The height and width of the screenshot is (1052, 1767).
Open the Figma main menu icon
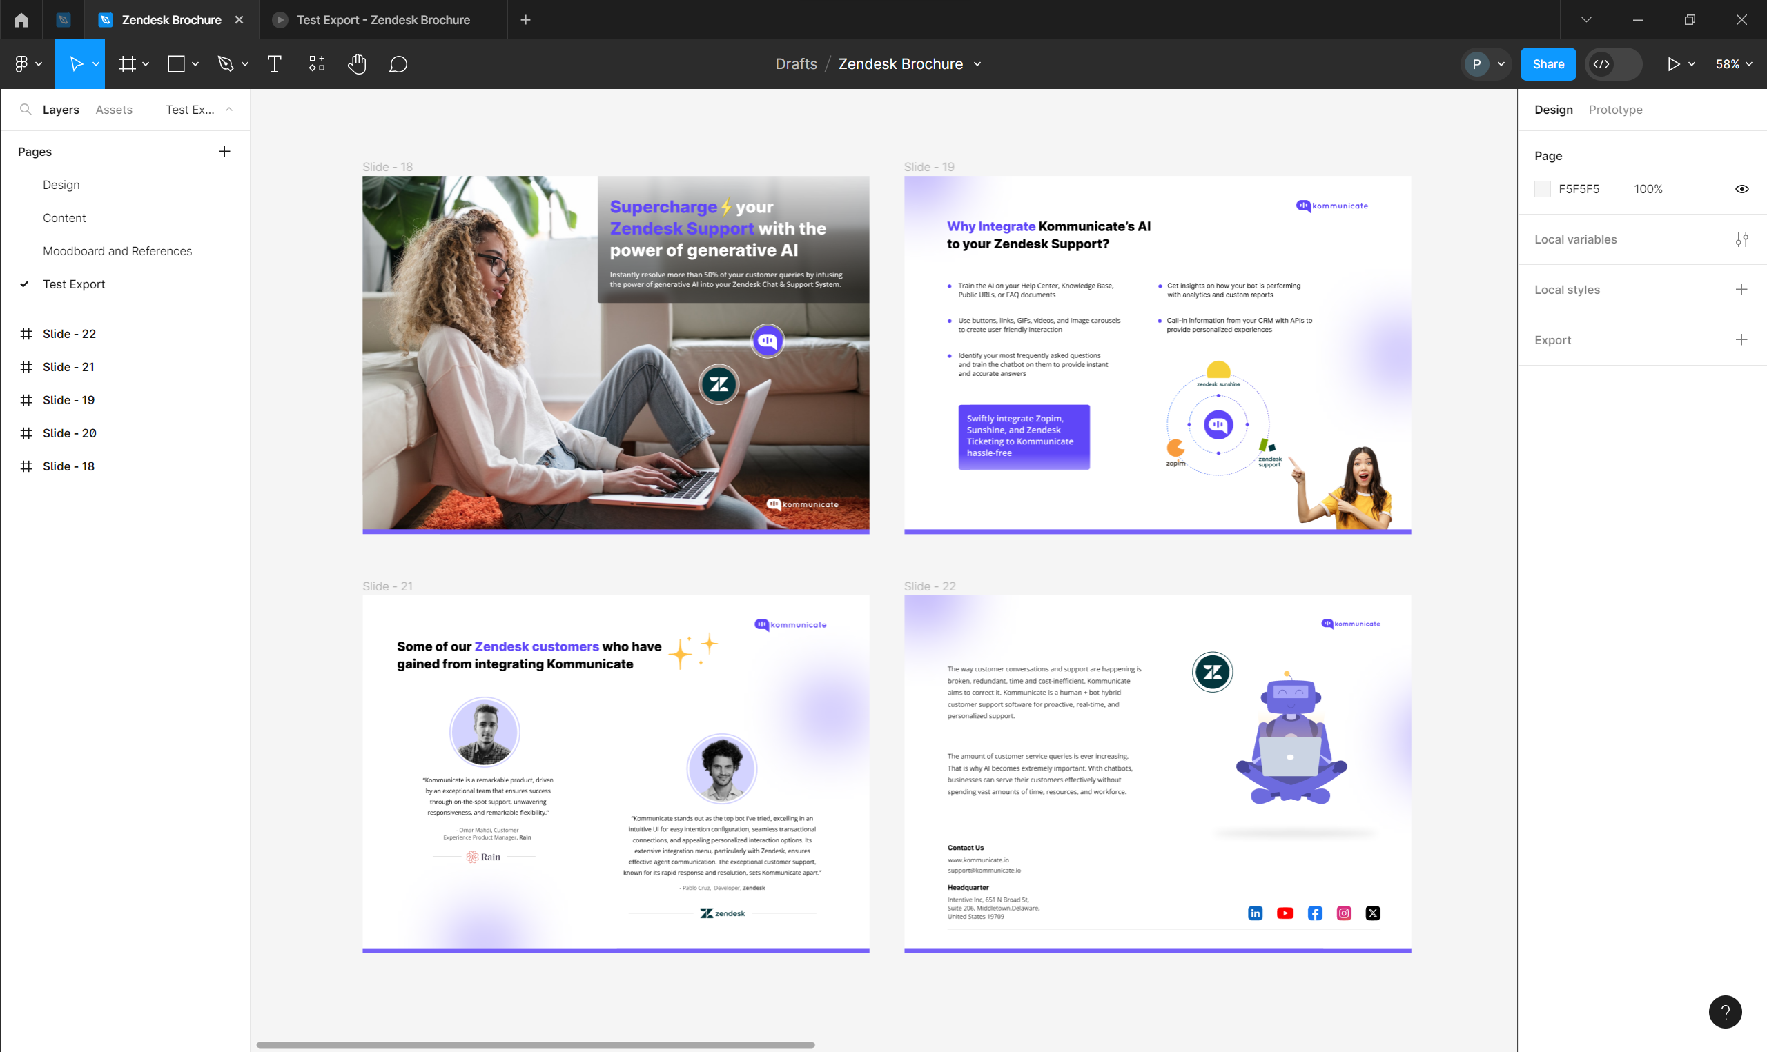(x=21, y=63)
